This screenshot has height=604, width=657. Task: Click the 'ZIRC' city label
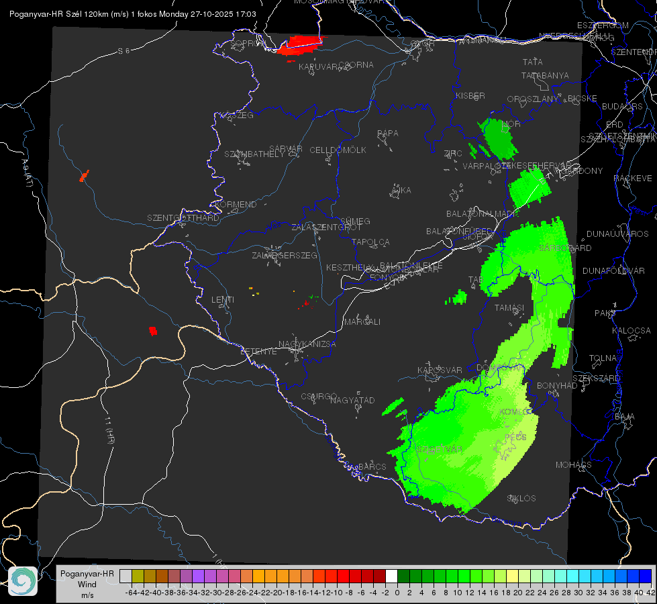click(x=453, y=154)
